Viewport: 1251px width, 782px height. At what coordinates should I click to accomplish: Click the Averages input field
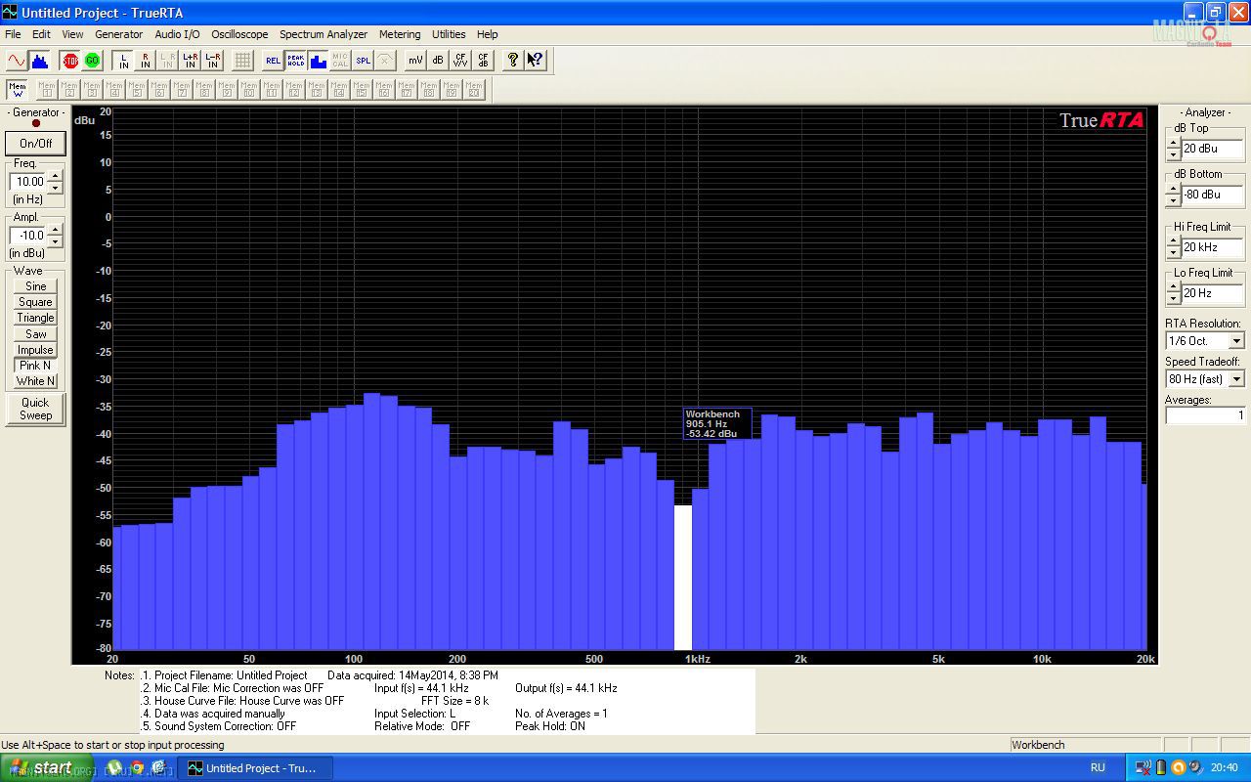pos(1205,415)
